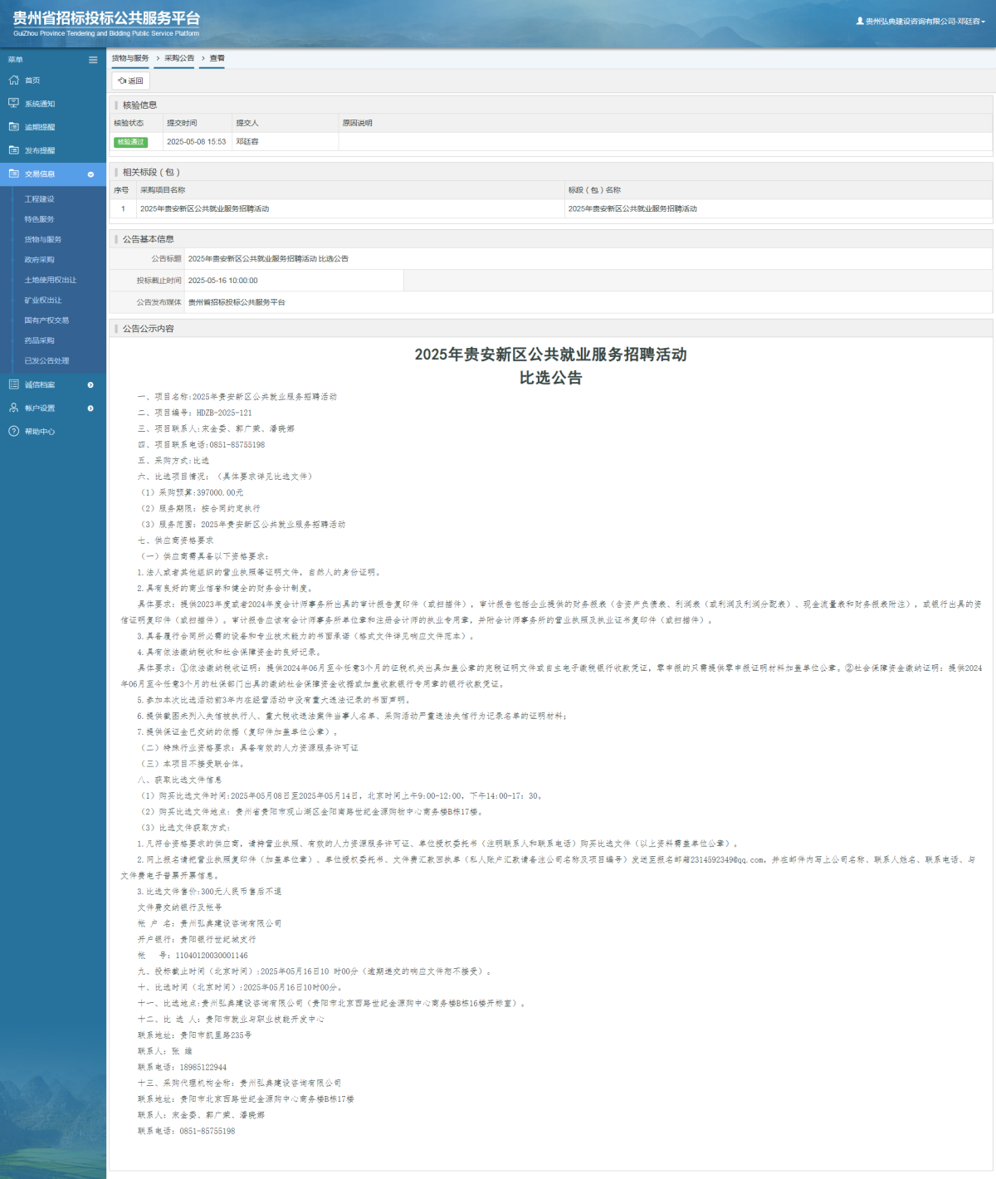Click the 核验通过 status badge

click(132, 143)
